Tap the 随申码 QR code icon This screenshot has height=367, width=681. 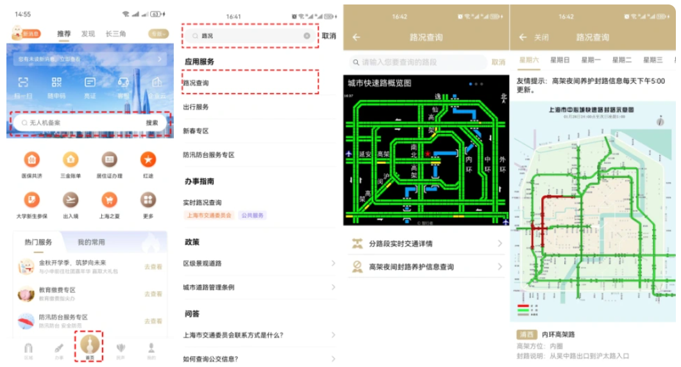point(56,82)
